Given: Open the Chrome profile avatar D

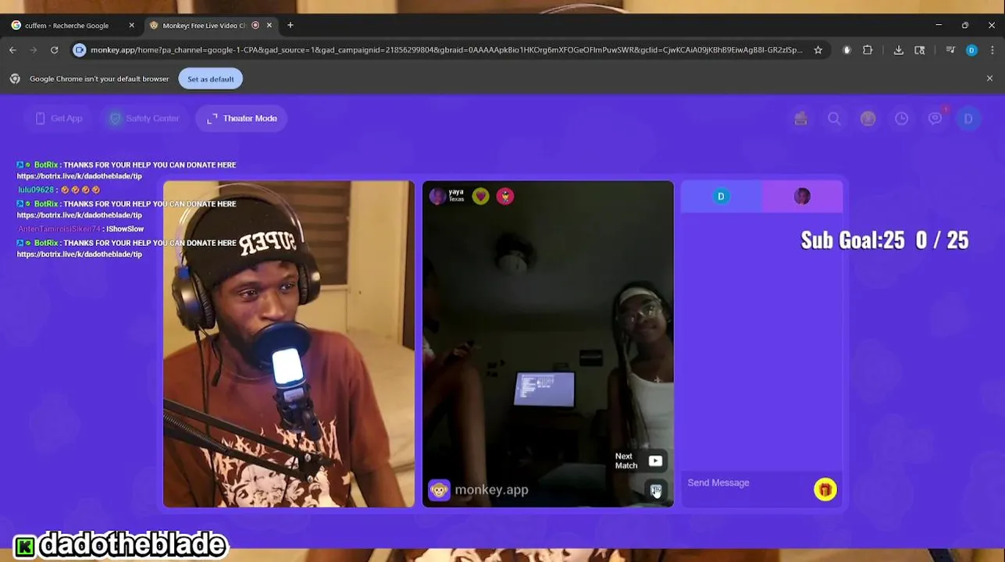Looking at the screenshot, I should tap(971, 50).
